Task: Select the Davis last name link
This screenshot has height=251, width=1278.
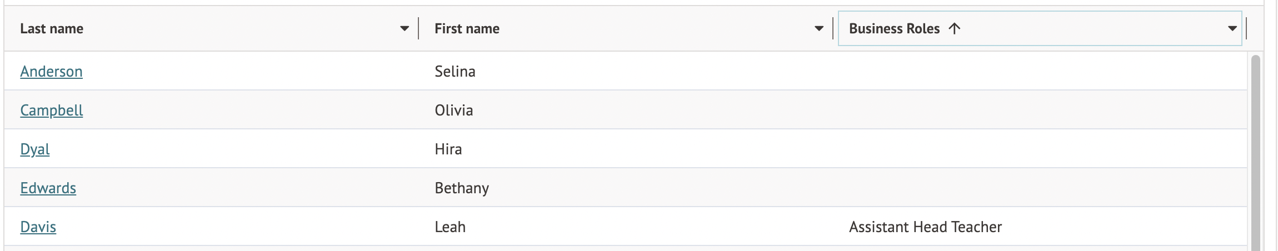Action: click(x=38, y=227)
